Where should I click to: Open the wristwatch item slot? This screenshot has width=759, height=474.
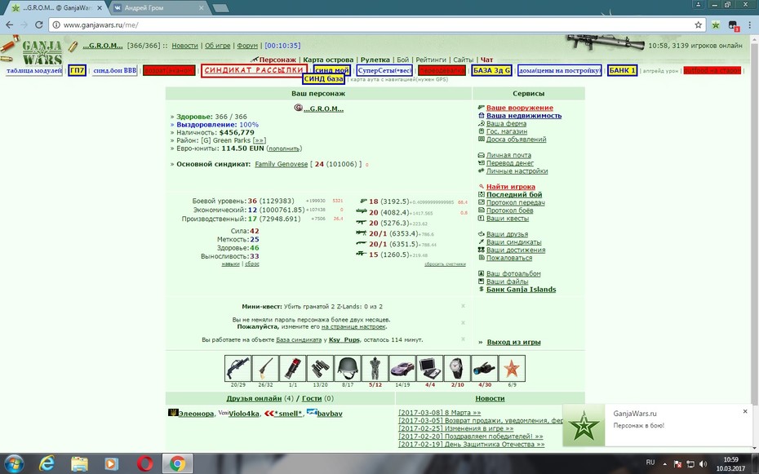[457, 368]
